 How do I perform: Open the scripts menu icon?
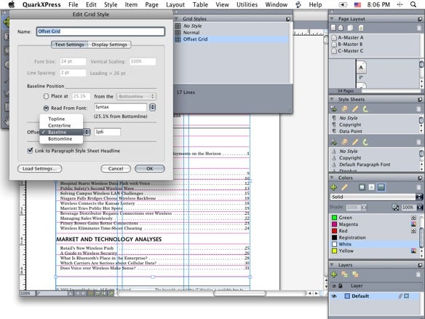click(298, 4)
